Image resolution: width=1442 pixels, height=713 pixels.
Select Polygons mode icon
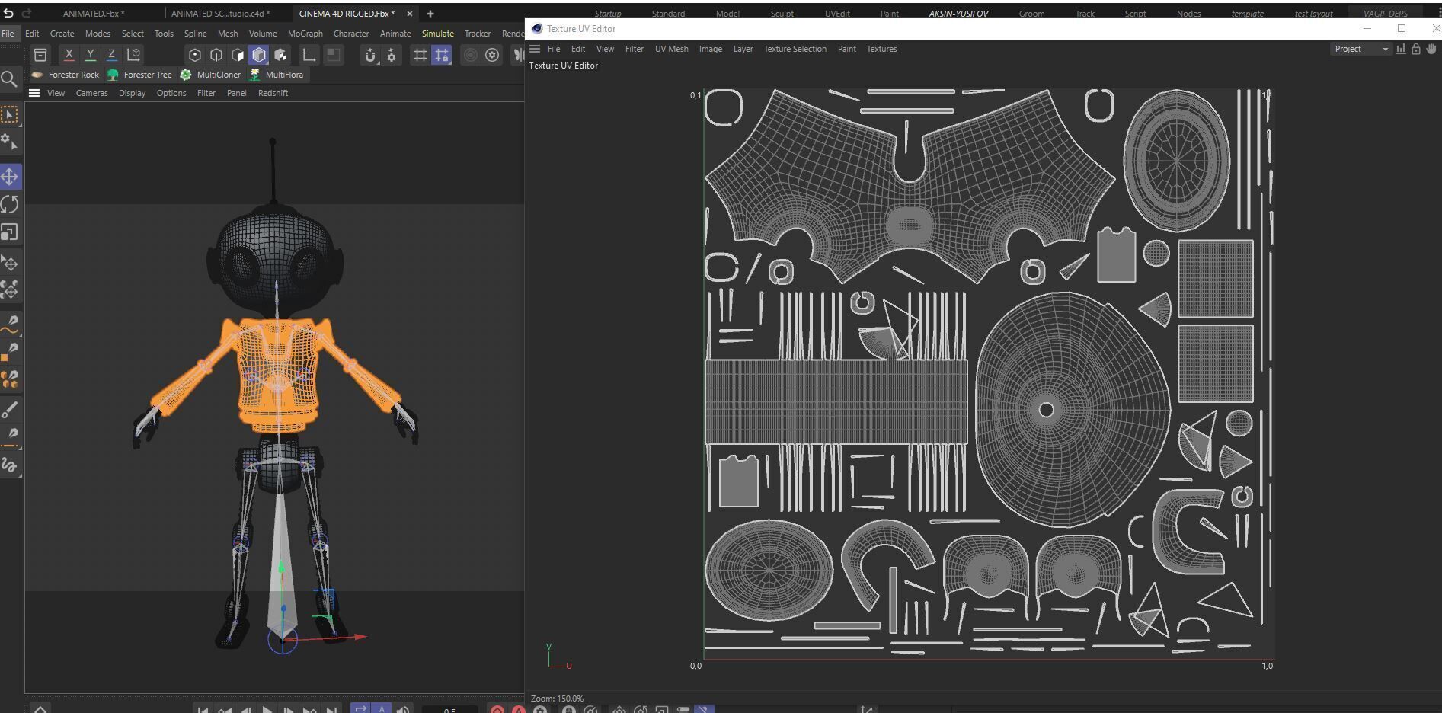pyautogui.click(x=238, y=55)
